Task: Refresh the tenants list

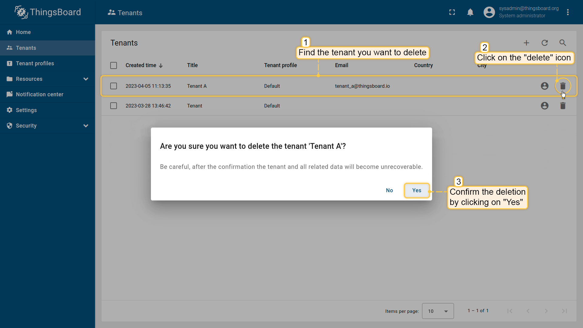Action: pos(545,43)
